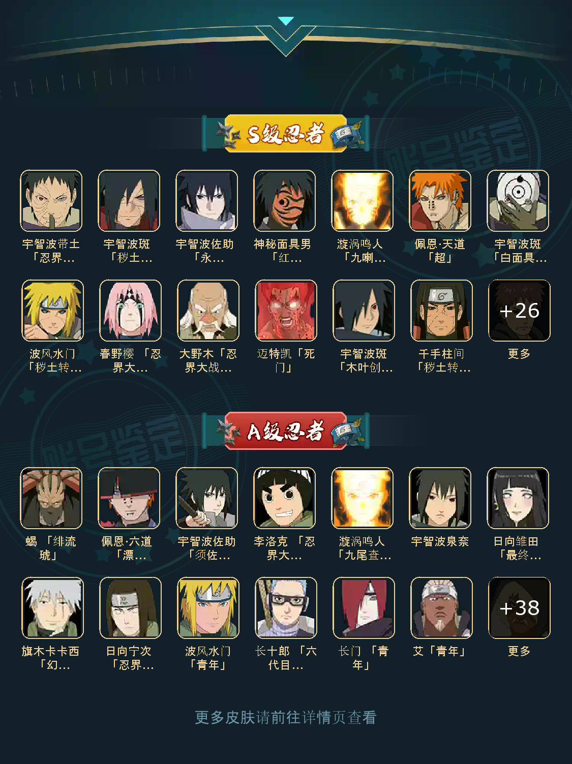Choose the 佩恩·天道 orange-haired portrait
This screenshot has width=572, height=764.
[440, 201]
